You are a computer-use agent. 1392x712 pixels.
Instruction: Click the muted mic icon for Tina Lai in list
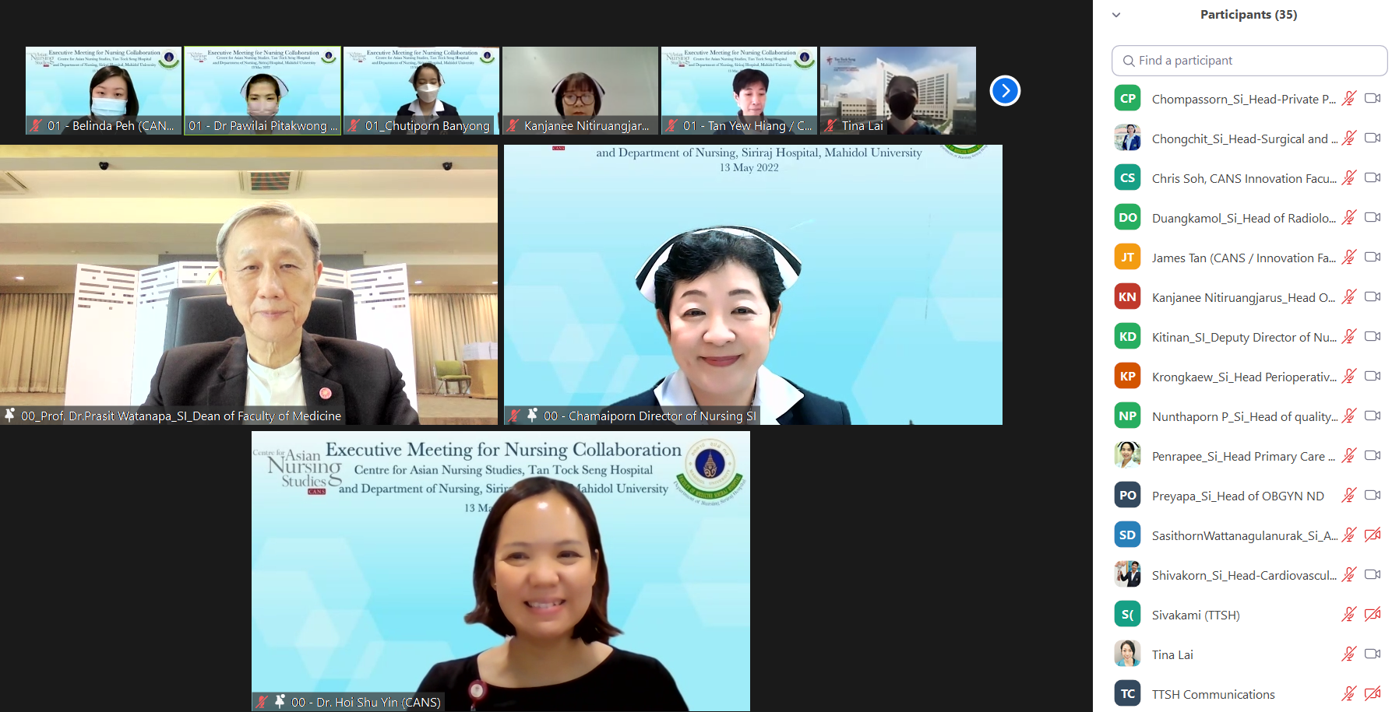click(x=1349, y=654)
